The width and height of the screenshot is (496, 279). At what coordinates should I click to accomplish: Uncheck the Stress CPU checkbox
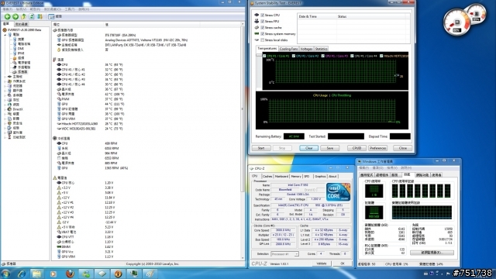click(262, 15)
